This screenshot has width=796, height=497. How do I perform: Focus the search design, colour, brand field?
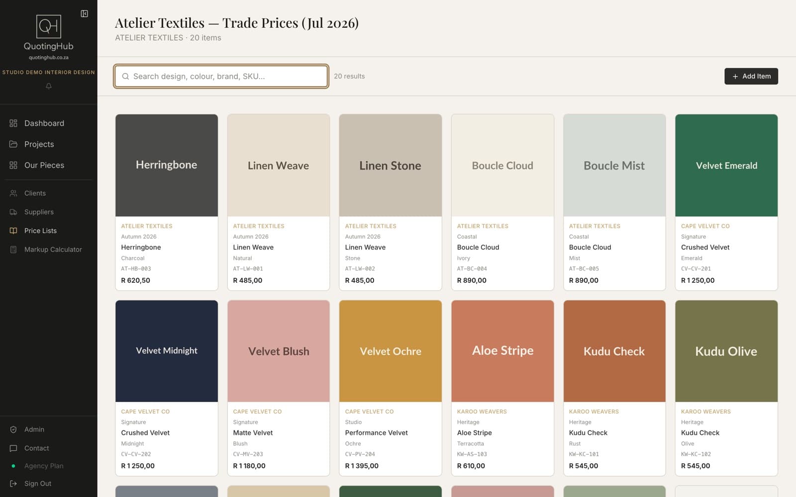[x=221, y=76]
